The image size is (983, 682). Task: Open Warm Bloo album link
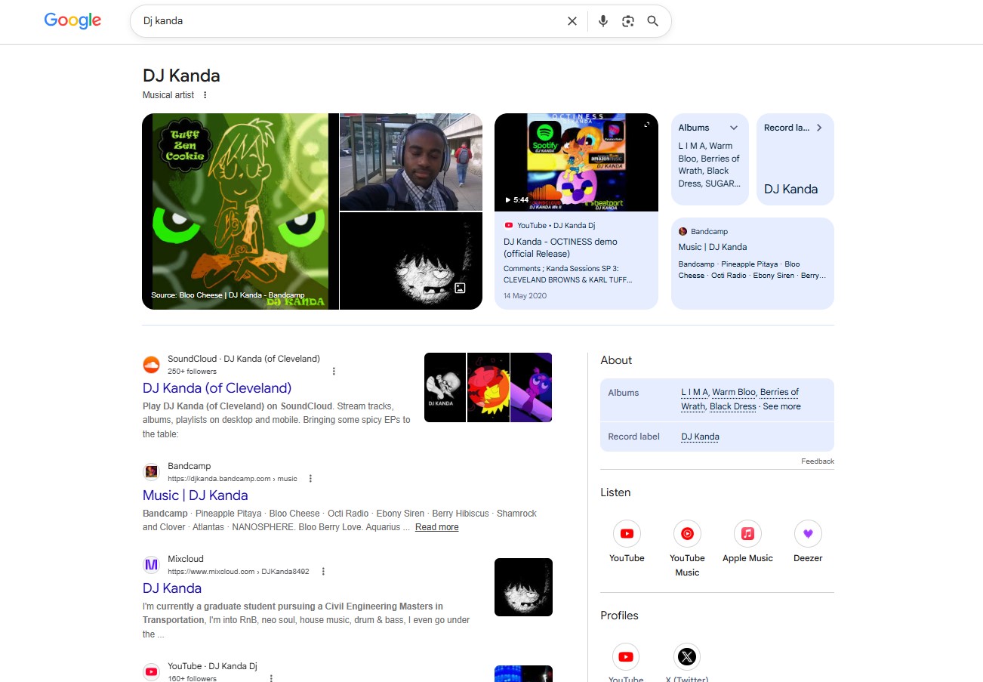[734, 392]
